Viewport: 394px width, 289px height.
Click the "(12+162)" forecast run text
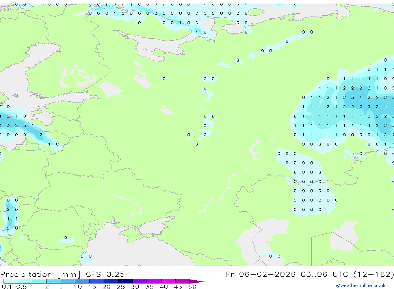pos(374,274)
